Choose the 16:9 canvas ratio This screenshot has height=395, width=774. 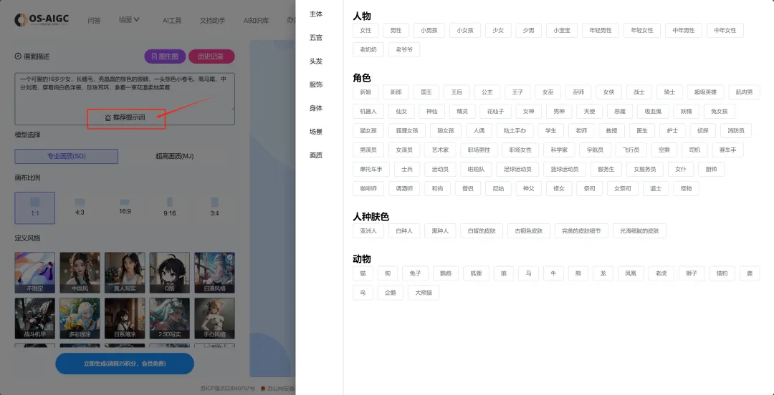pos(125,208)
